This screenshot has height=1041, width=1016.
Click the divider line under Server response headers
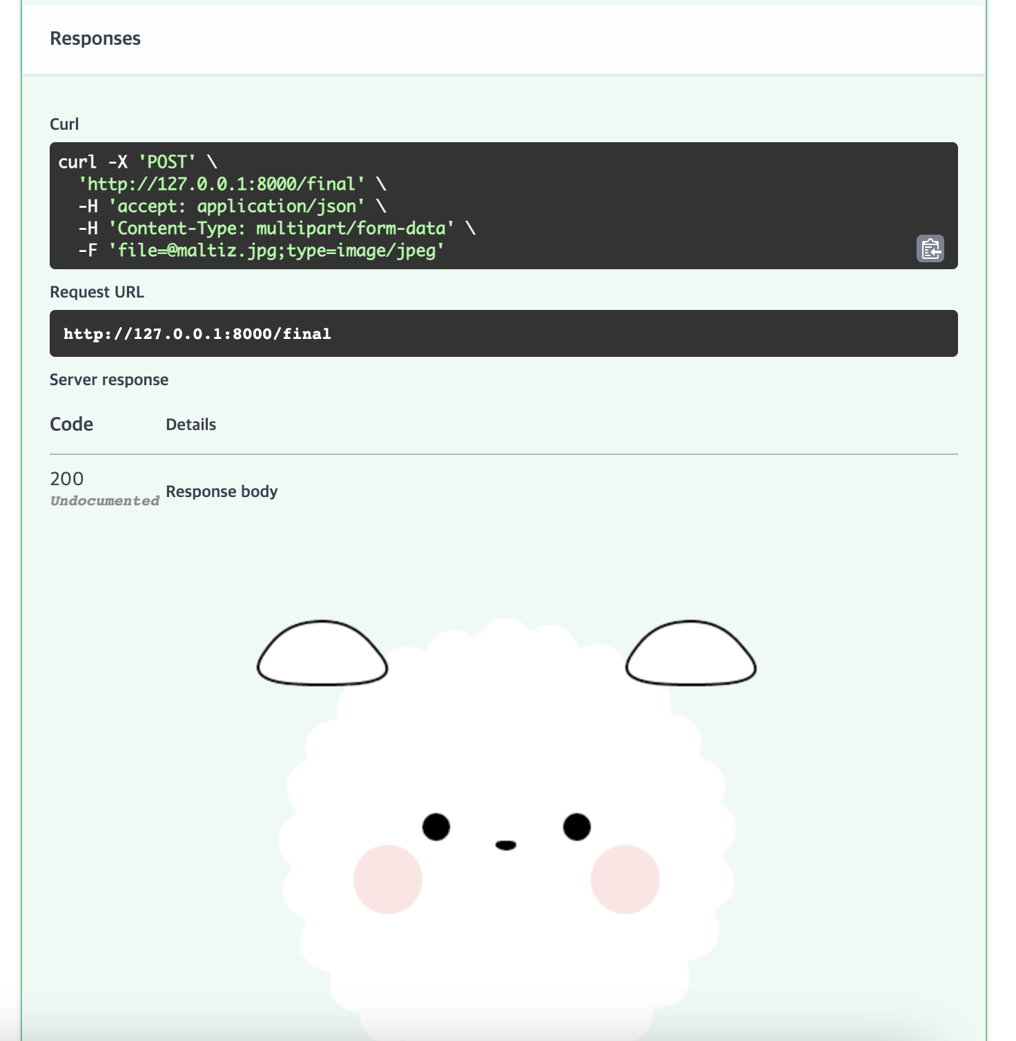click(x=504, y=453)
